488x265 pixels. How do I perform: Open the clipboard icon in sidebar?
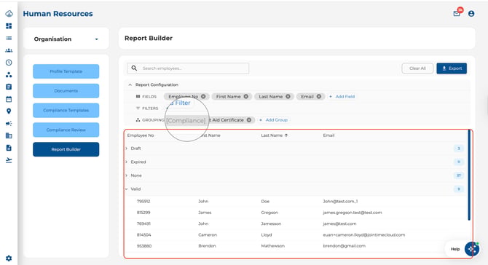tap(9, 87)
